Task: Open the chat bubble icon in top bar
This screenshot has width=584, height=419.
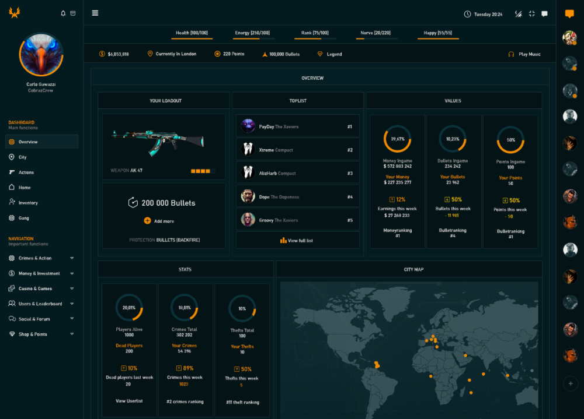Action: [x=544, y=14]
